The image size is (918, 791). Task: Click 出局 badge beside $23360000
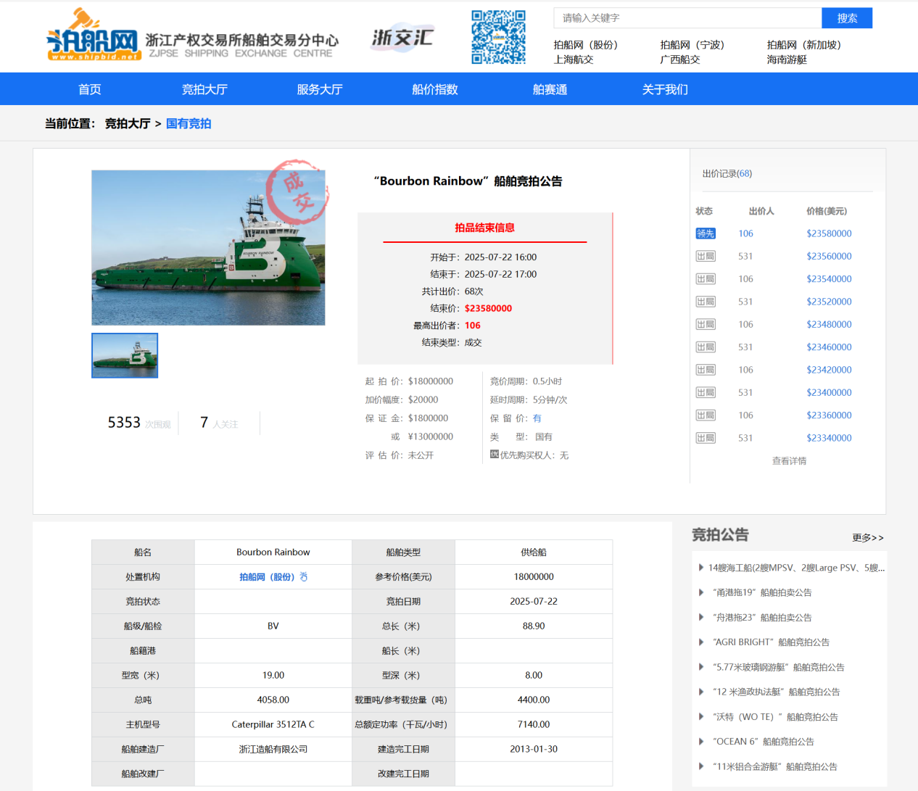click(x=706, y=415)
